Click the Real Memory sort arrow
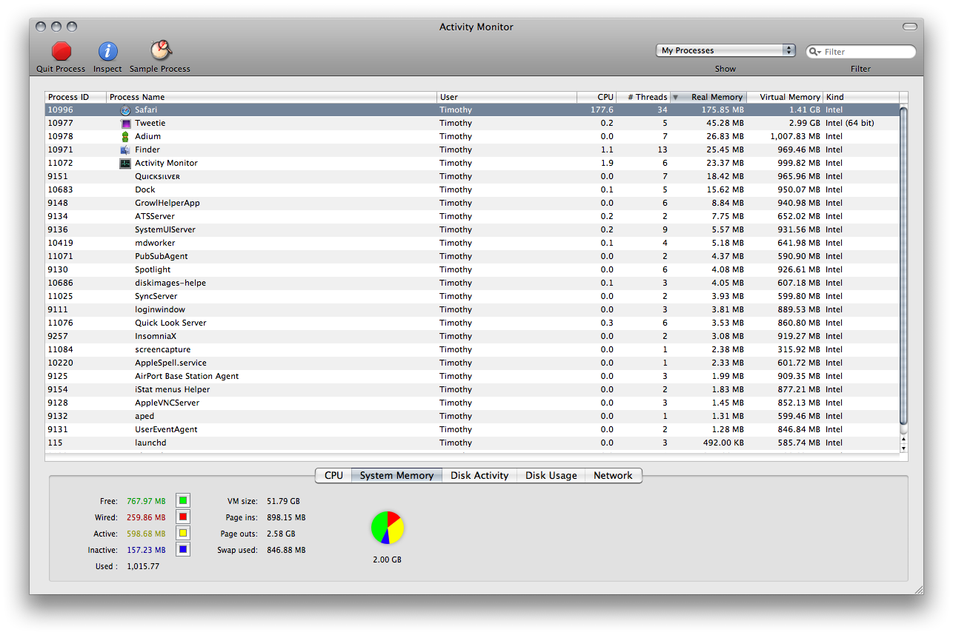The image size is (953, 635). [675, 97]
